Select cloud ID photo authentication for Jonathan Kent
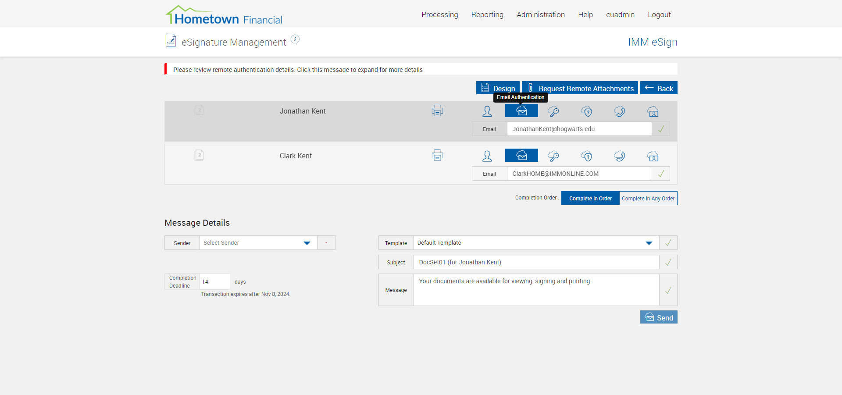 tap(653, 111)
